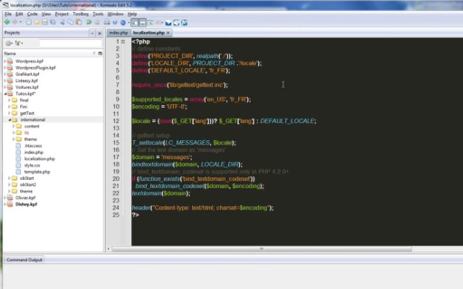463x289 pixels.
Task: Open the Project menu
Action: (x=62, y=14)
